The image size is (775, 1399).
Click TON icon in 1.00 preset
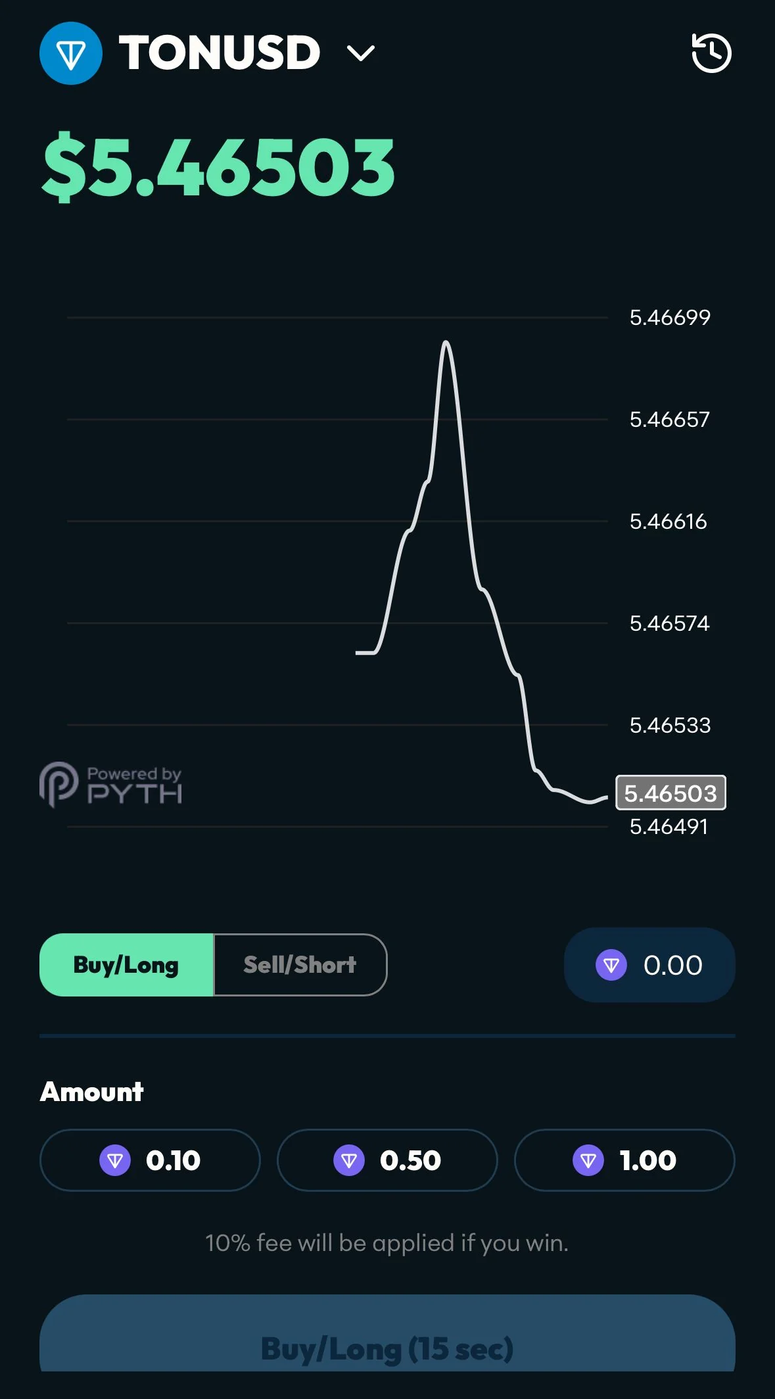[588, 1160]
